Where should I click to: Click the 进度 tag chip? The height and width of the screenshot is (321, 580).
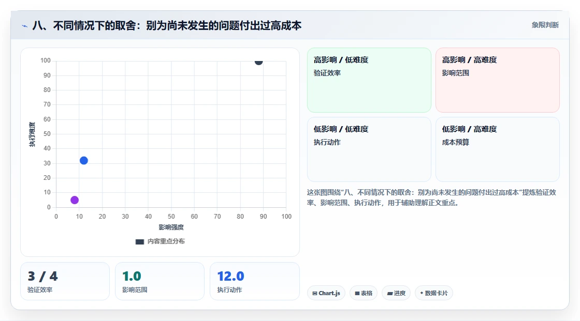(x=396, y=293)
